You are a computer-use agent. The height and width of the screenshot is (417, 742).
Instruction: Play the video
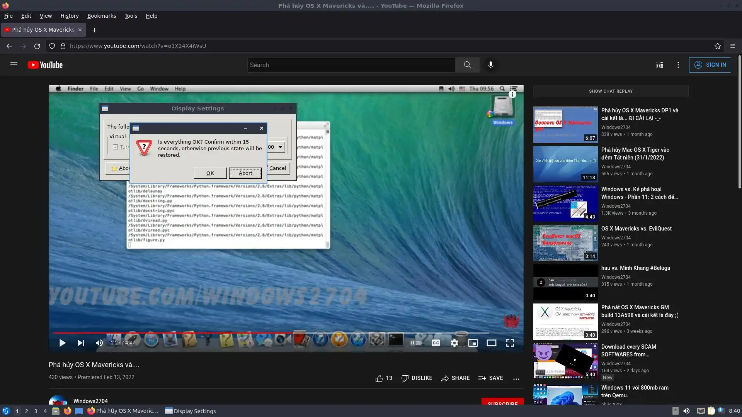(62, 343)
